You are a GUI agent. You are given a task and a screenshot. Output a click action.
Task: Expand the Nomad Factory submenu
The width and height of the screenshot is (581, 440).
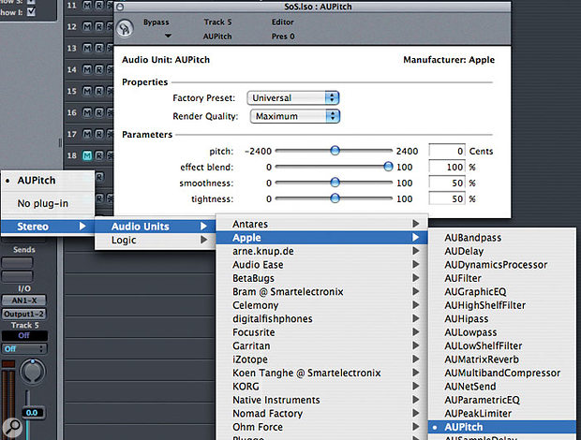click(321, 414)
